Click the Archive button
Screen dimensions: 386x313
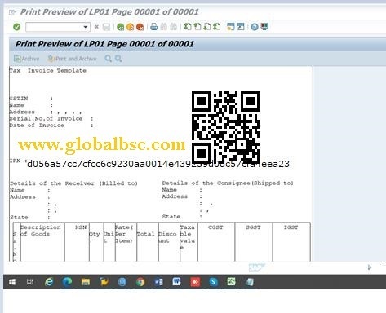coord(26,59)
